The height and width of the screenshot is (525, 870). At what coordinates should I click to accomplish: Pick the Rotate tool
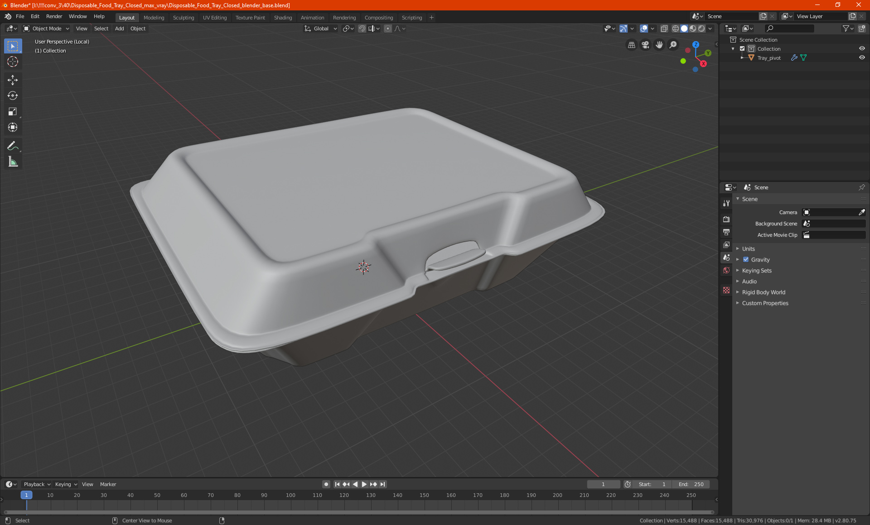click(13, 95)
